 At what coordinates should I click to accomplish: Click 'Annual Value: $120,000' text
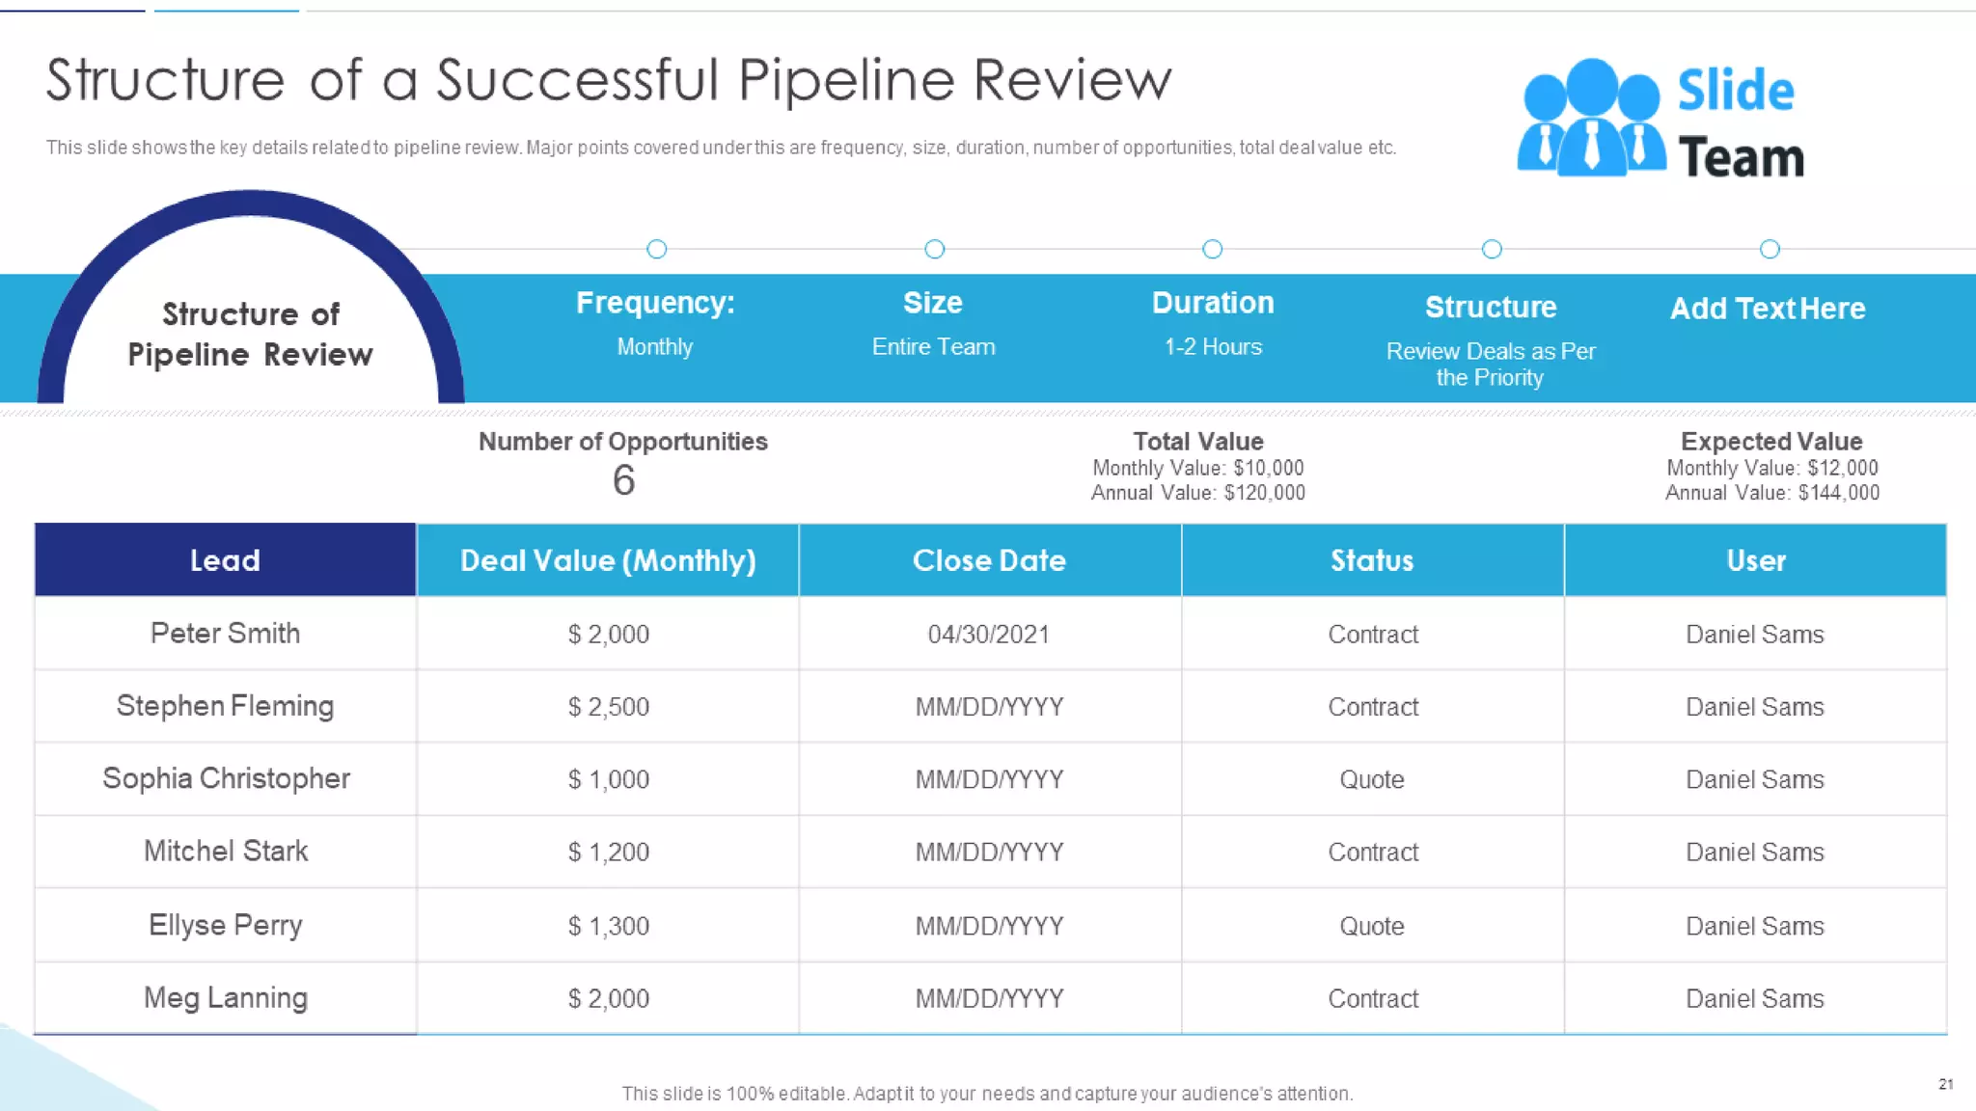[x=1198, y=493]
